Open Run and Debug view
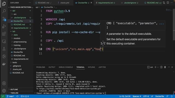The width and height of the screenshot is (175, 98). 4,26
